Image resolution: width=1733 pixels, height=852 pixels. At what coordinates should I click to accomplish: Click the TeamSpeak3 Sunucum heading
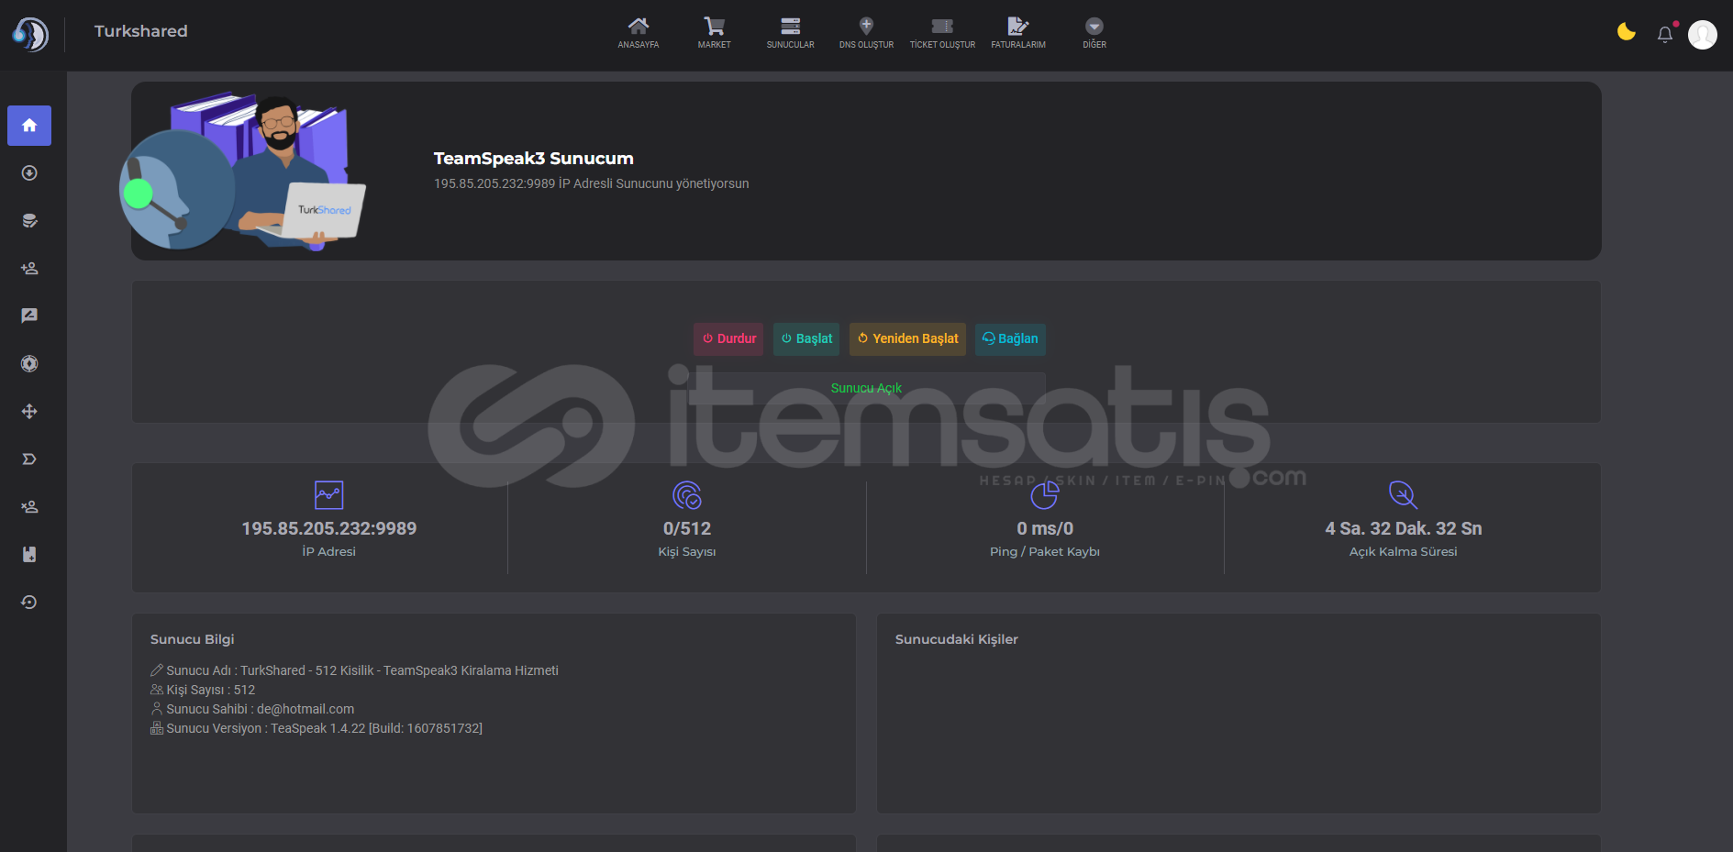pos(533,159)
